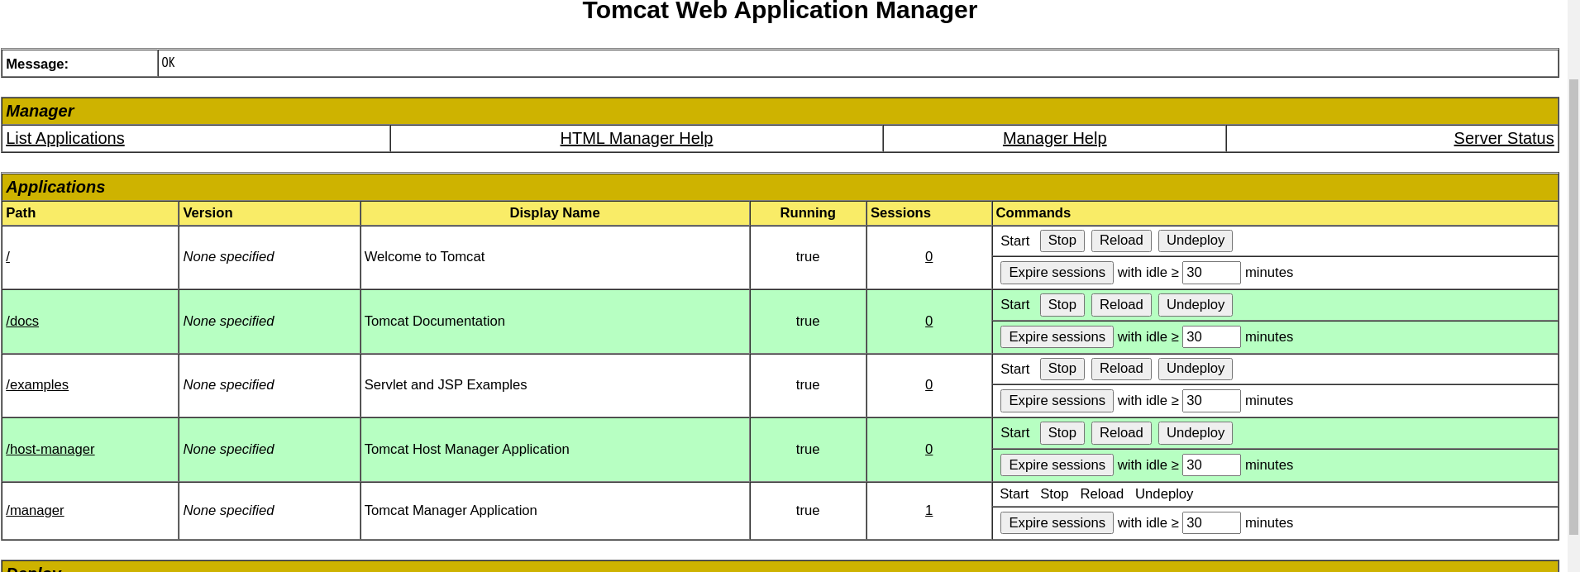This screenshot has height=572, width=1580.
Task: View Server Status page
Action: 1503,138
